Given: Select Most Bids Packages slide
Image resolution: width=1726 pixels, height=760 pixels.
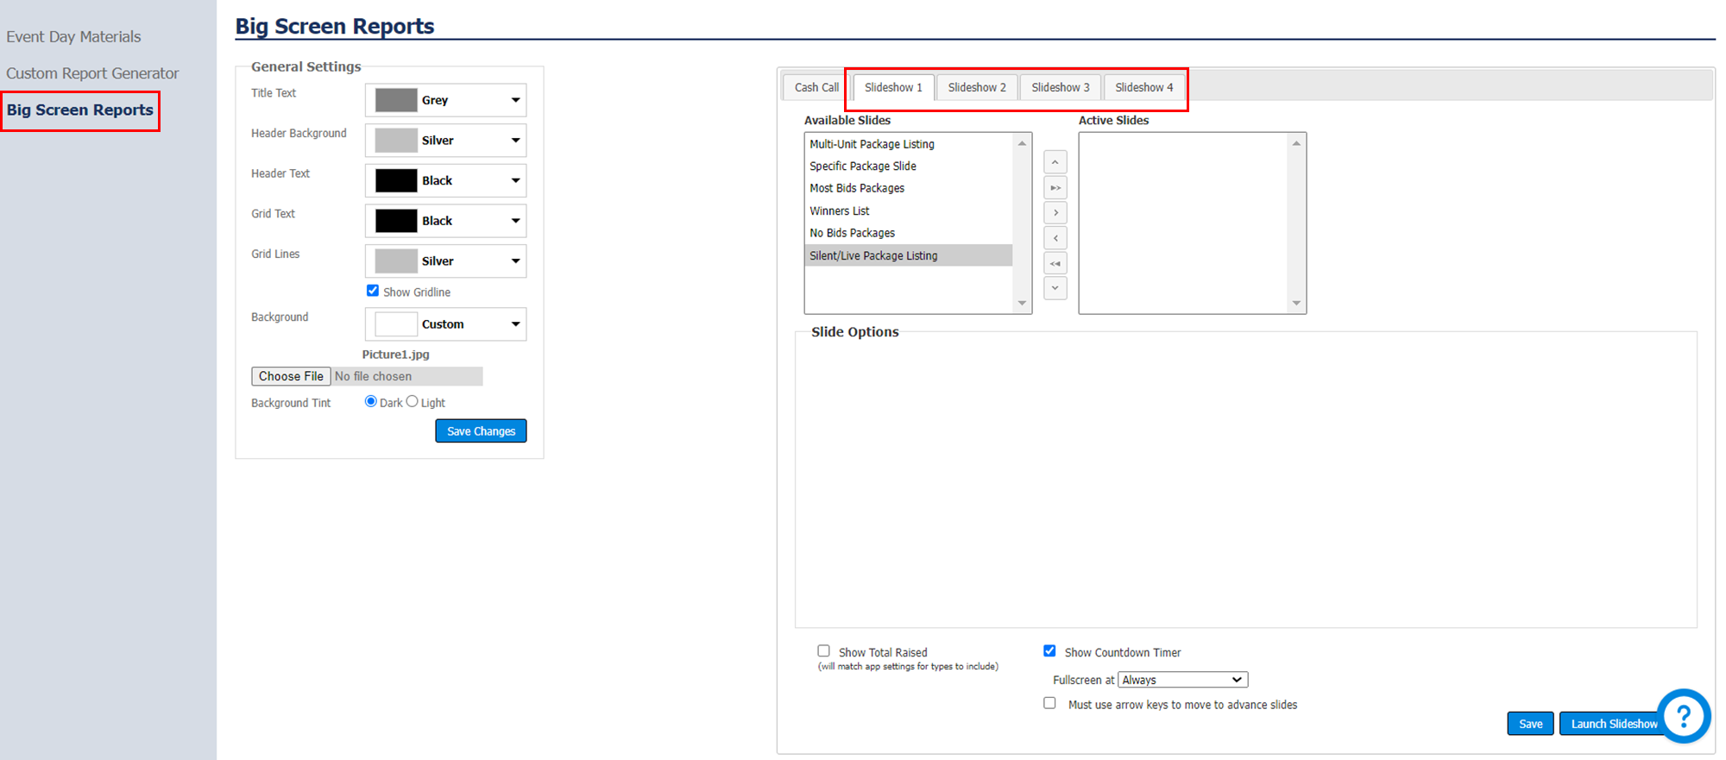Looking at the screenshot, I should 908,188.
